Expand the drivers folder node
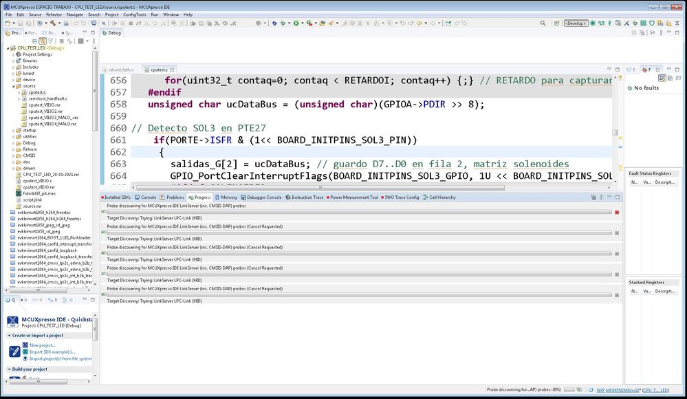687x399 pixels. 14,169
